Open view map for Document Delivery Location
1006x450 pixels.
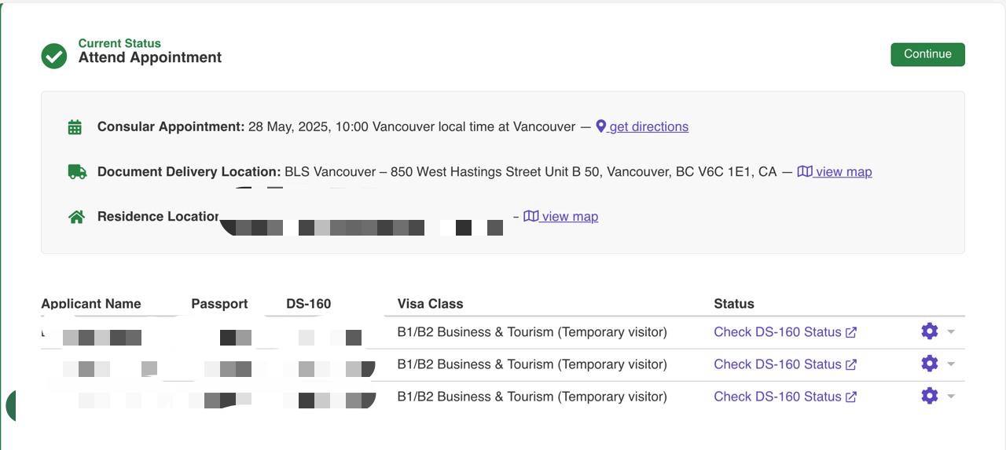(x=835, y=171)
